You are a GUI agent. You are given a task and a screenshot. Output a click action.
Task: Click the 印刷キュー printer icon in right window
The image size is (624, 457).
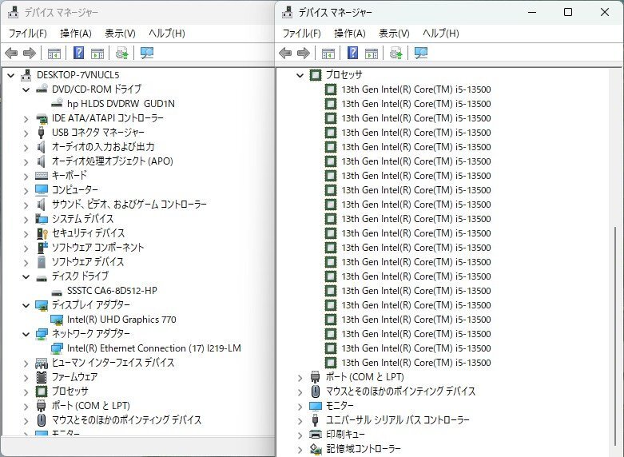(315, 435)
